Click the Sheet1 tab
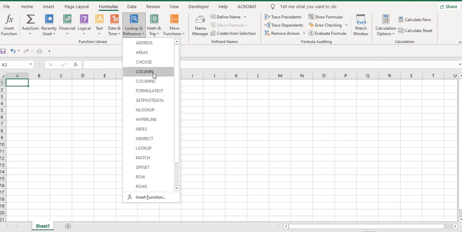 pyautogui.click(x=43, y=226)
